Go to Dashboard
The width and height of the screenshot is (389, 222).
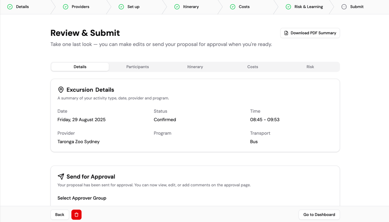[319, 215]
